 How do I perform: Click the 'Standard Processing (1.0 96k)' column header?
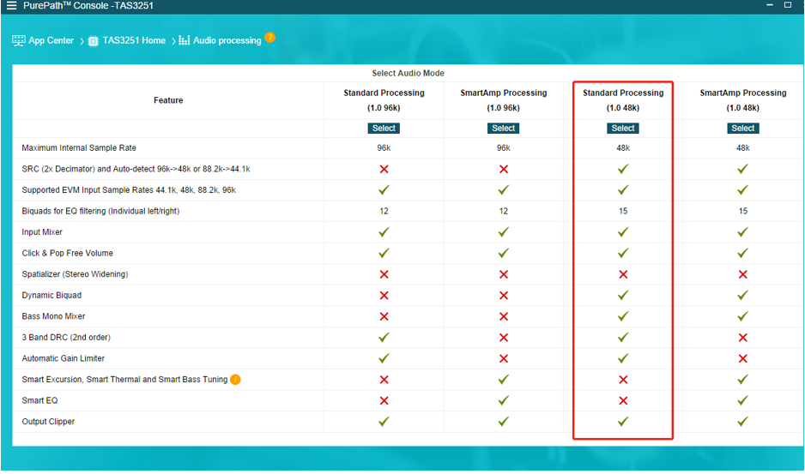click(384, 100)
